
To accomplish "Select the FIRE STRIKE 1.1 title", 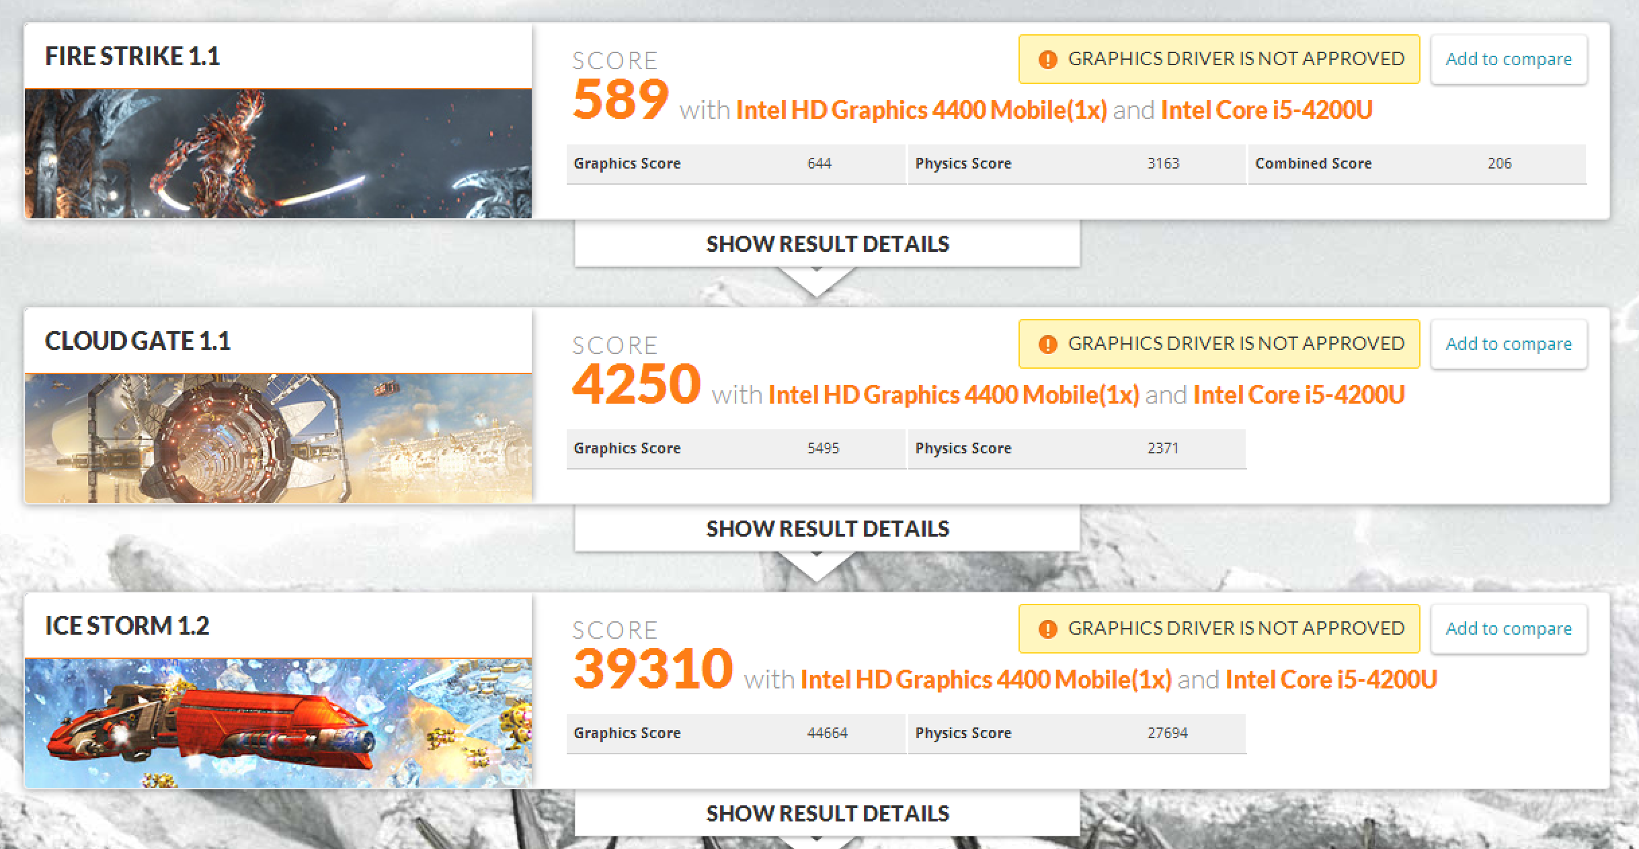I will click(x=132, y=56).
